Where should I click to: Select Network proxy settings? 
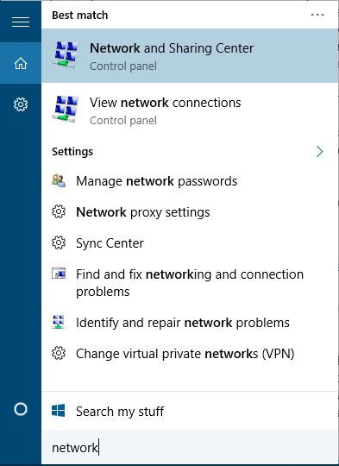[190, 212]
